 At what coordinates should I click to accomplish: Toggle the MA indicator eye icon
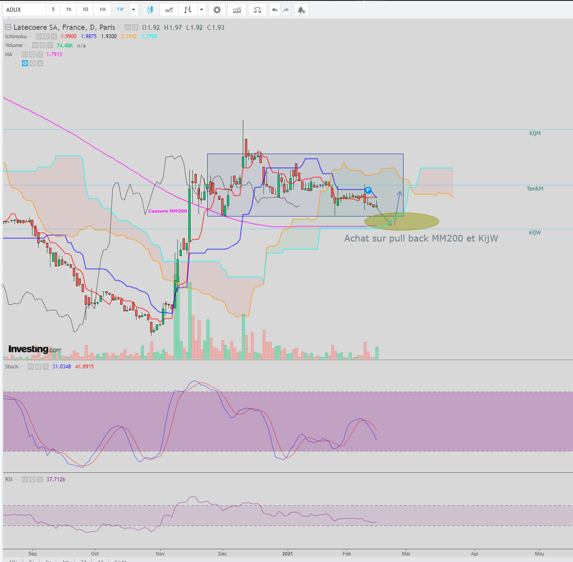[x=25, y=54]
